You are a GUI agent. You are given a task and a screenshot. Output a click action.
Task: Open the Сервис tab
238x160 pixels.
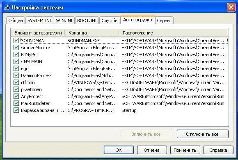[164, 21]
